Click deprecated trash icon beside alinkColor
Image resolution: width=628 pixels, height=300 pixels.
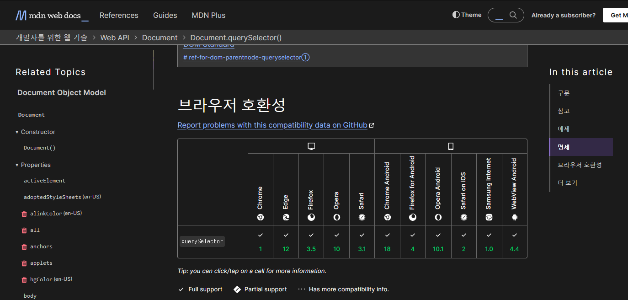(x=24, y=214)
